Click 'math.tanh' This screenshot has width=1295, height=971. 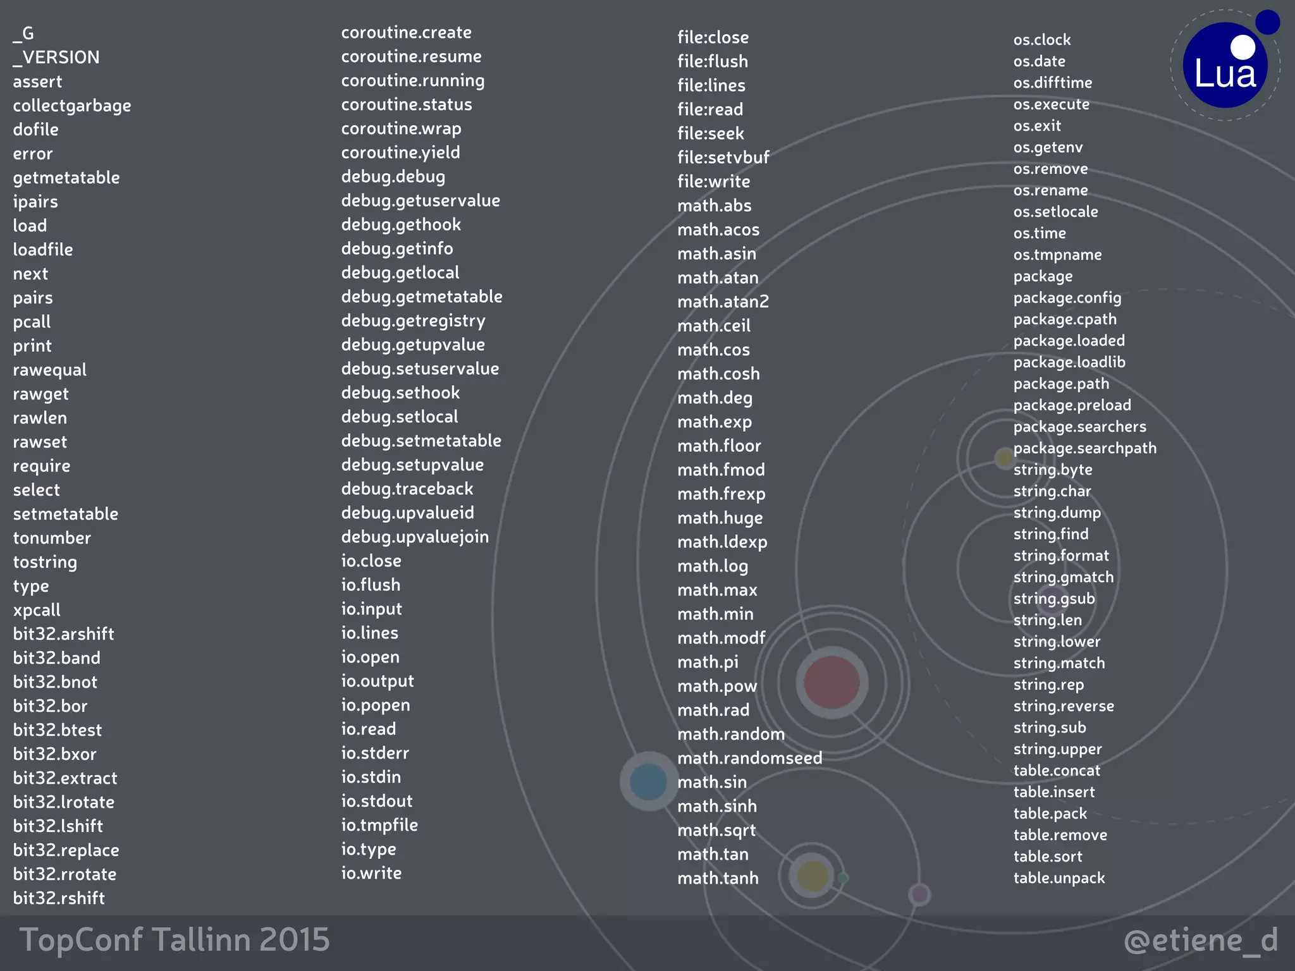click(718, 878)
